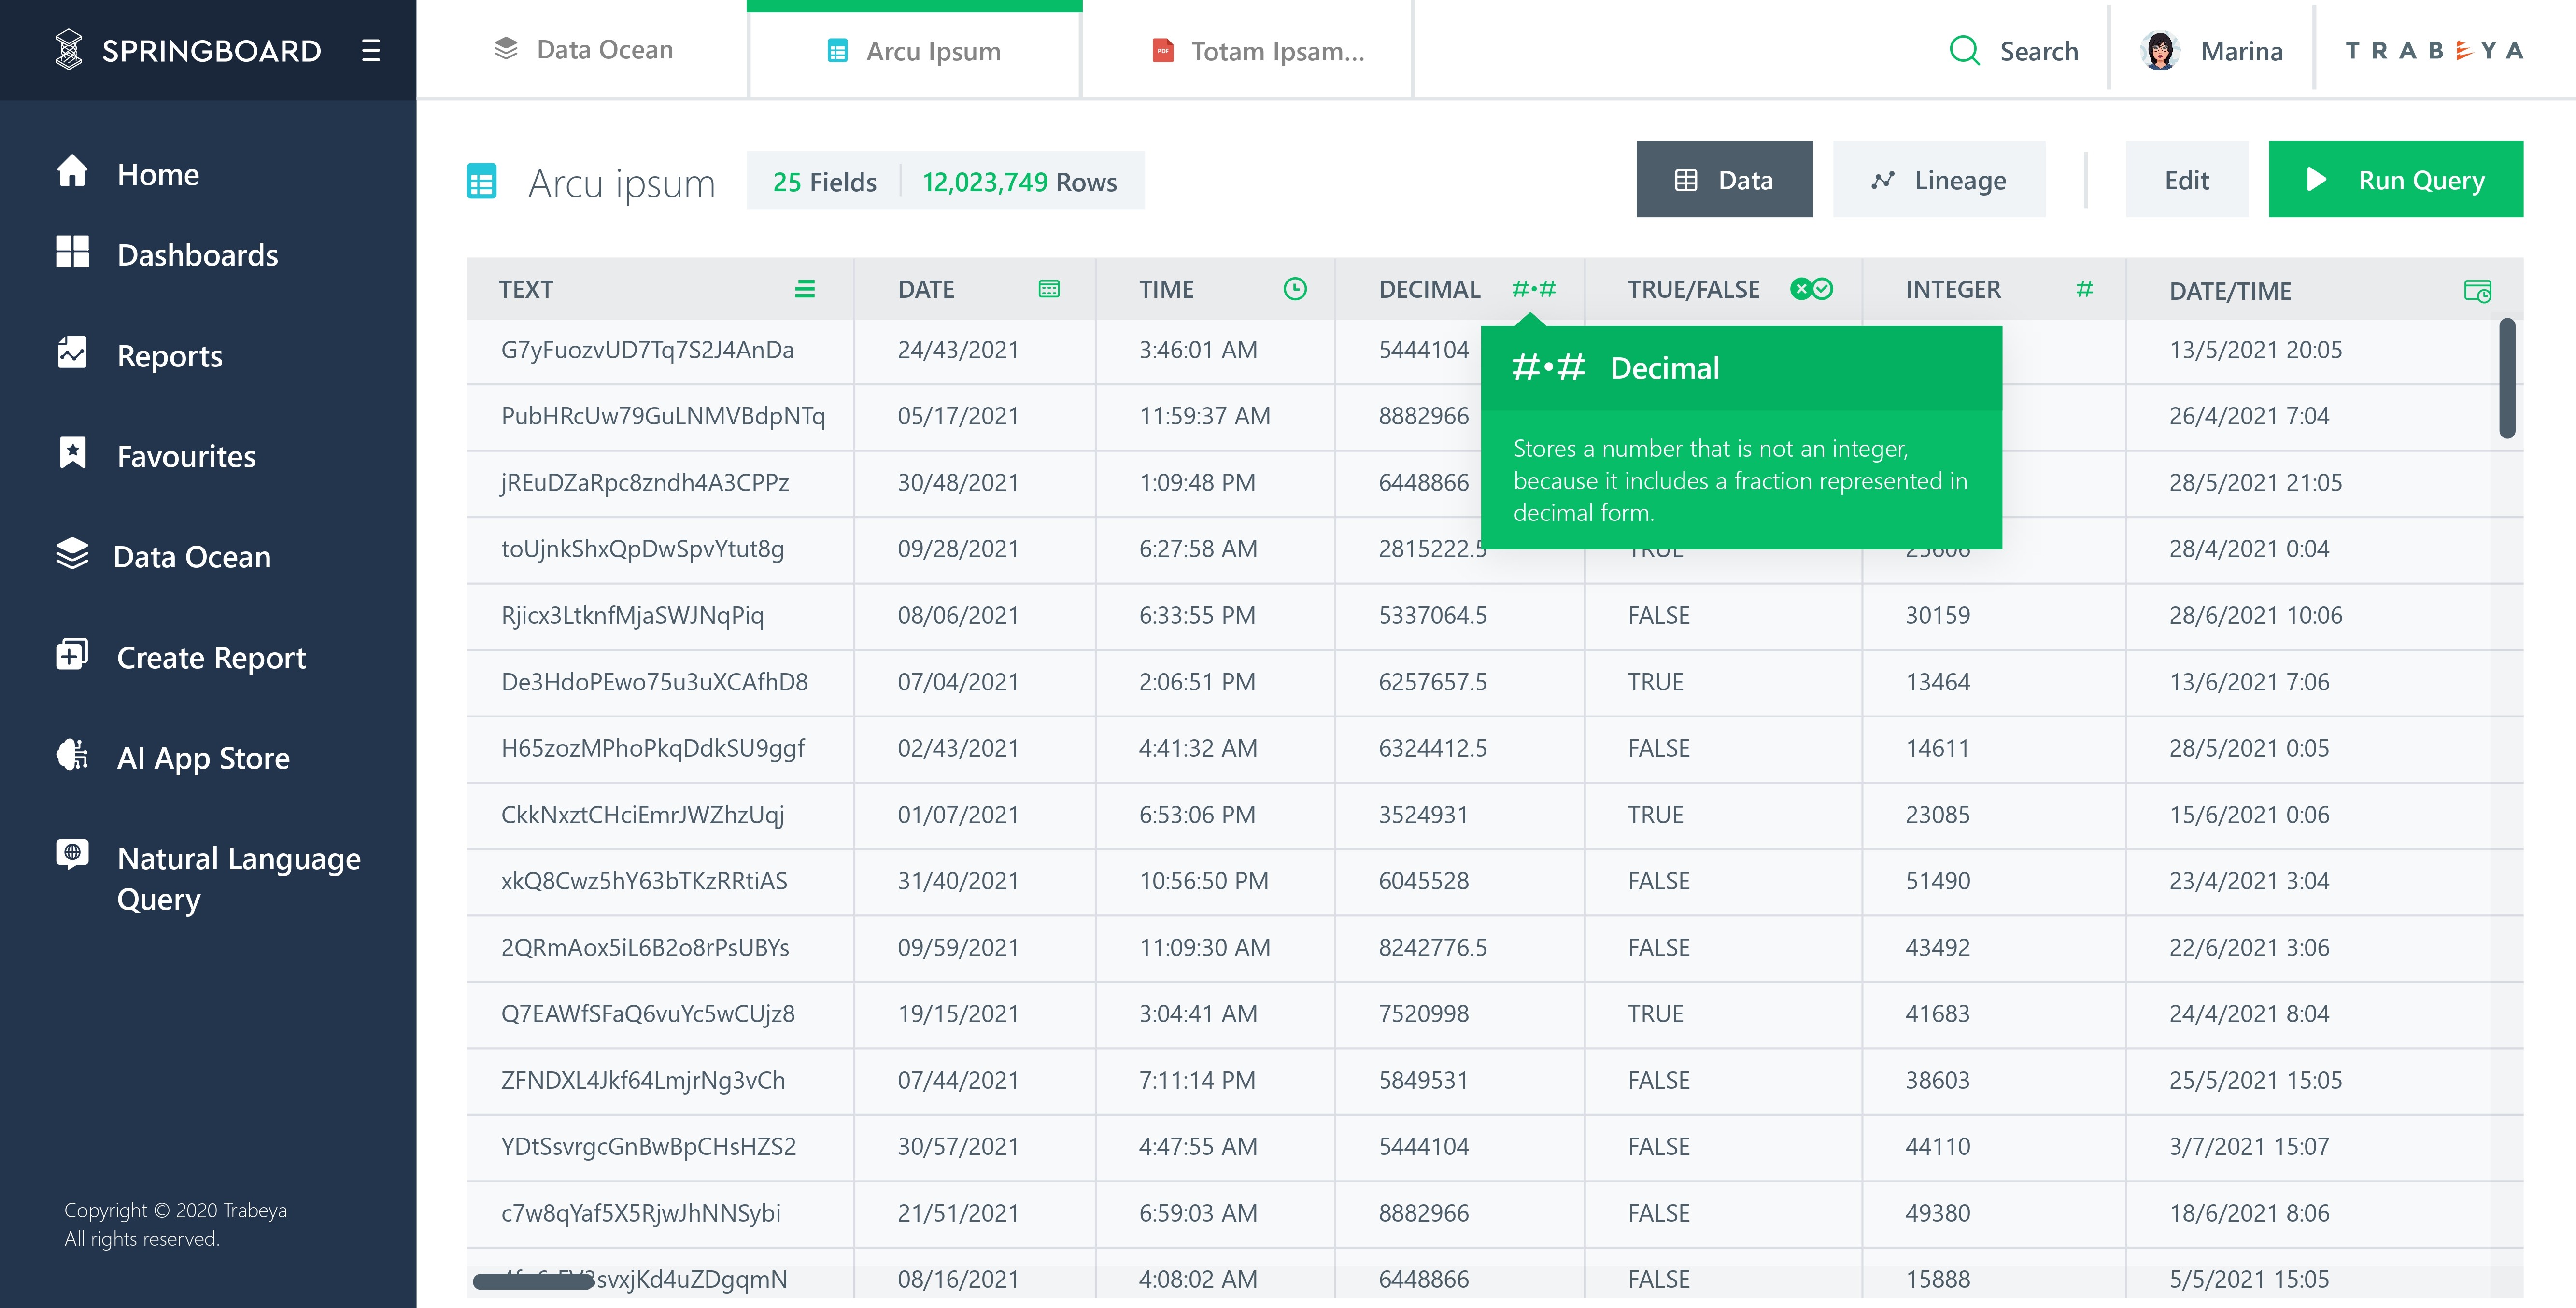Click the TIME column clock icon
This screenshot has height=1308, width=2576.
pyautogui.click(x=1295, y=289)
